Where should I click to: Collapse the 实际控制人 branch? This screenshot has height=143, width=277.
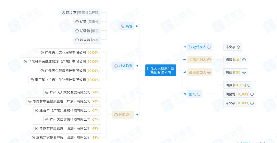coord(209,60)
